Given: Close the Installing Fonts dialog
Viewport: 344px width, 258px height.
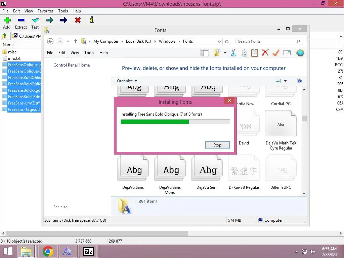Looking at the screenshot, I should (229, 100).
